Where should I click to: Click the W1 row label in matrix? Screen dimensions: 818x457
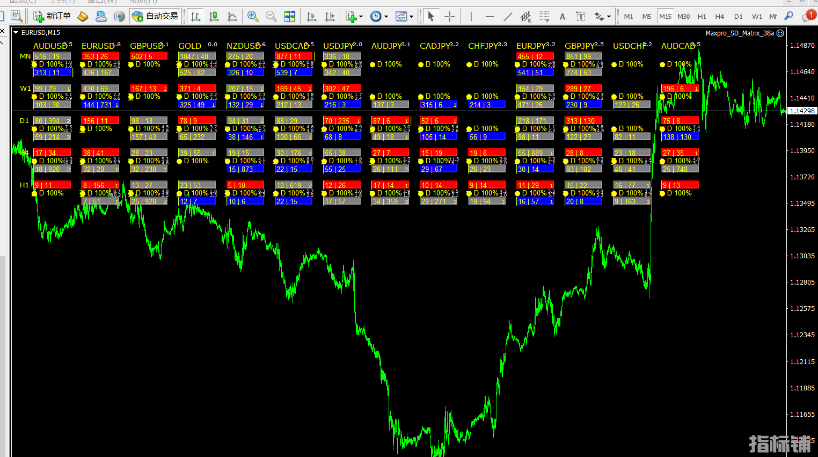tap(25, 88)
